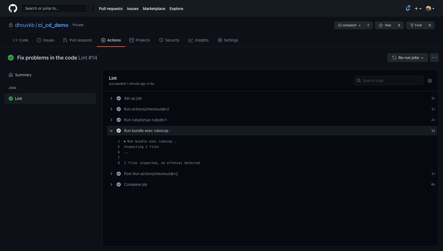
Task: Open the Summary page
Action: point(23,75)
